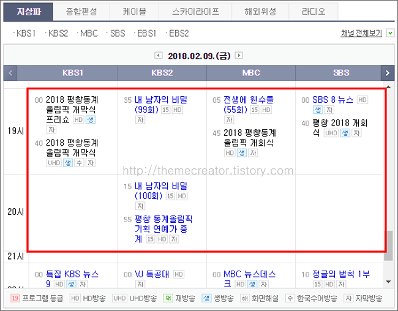Open 내 남자의 비밀 (100회) program
The height and width of the screenshot is (311, 398).
click(x=160, y=191)
